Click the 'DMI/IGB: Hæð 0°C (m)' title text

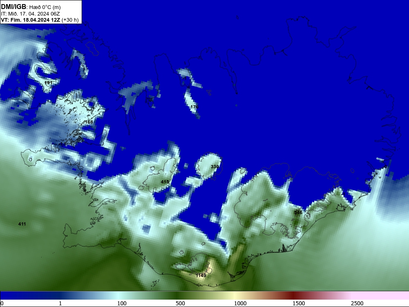click(x=31, y=7)
